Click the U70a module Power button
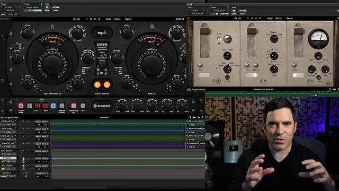 point(294,65)
